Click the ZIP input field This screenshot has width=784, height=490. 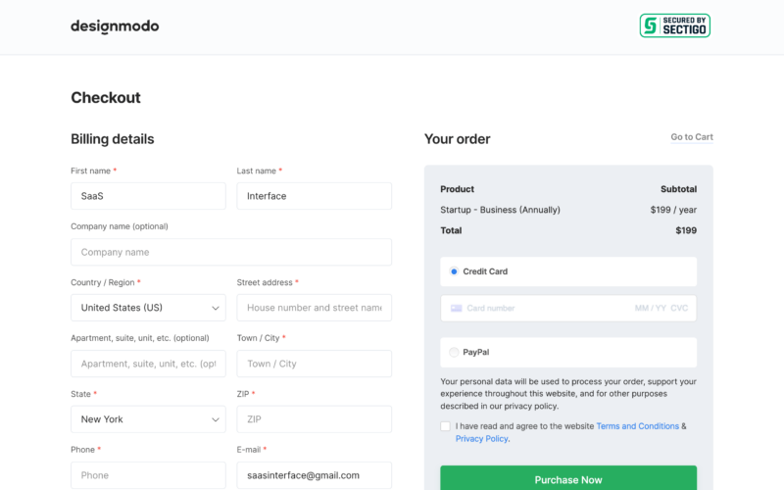point(314,419)
